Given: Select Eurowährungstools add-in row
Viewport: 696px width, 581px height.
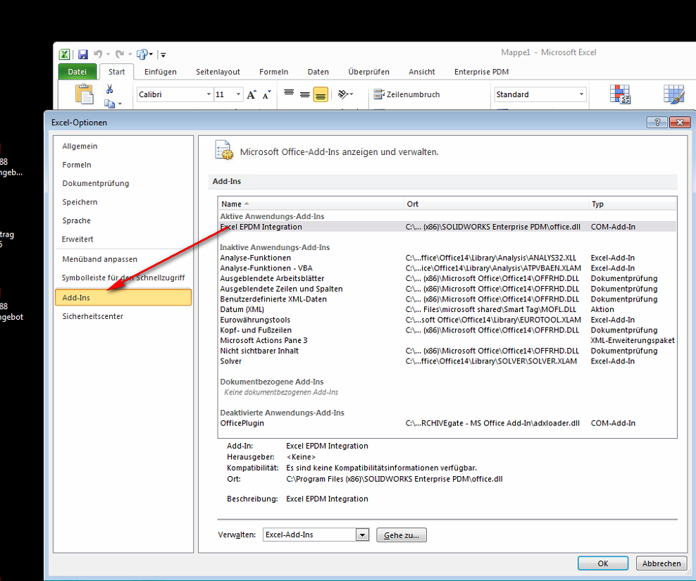Looking at the screenshot, I should coord(447,320).
